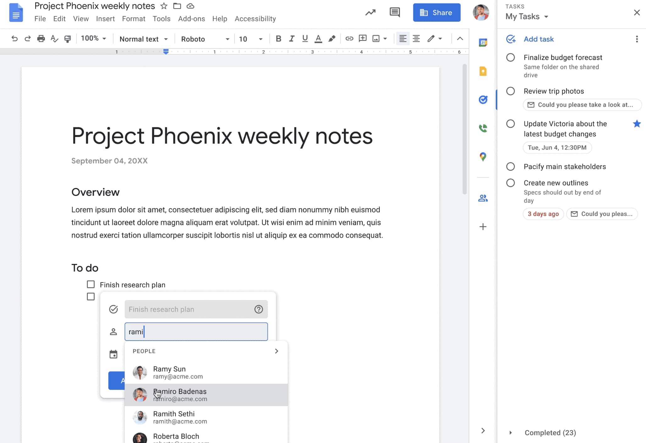Click Add task in Tasks panel
Viewport: 646px width, 443px height.
[538, 39]
